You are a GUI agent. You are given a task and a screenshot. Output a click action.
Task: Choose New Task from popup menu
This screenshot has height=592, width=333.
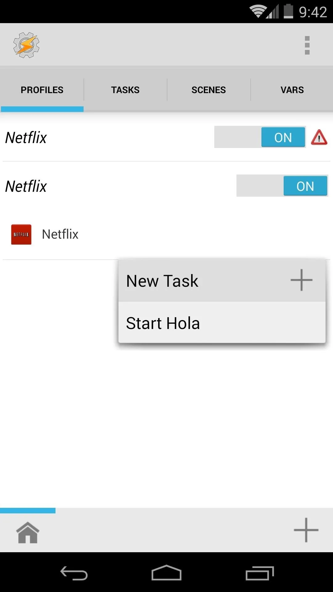click(222, 281)
